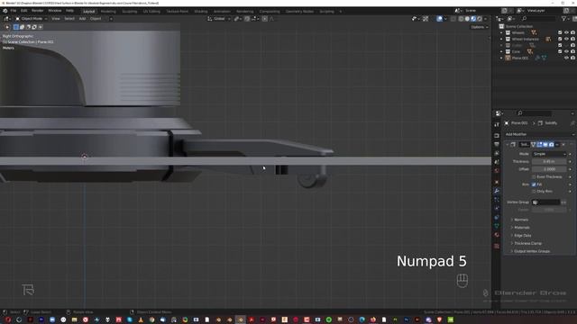
Task: Open the Edit menu
Action: pyautogui.click(x=24, y=11)
